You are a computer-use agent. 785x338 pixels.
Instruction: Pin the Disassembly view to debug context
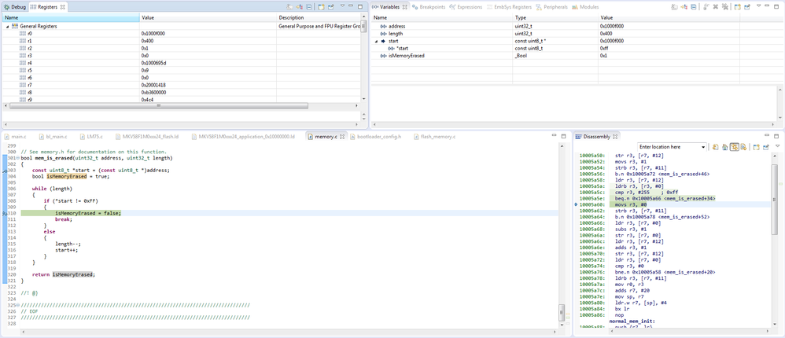coord(766,147)
